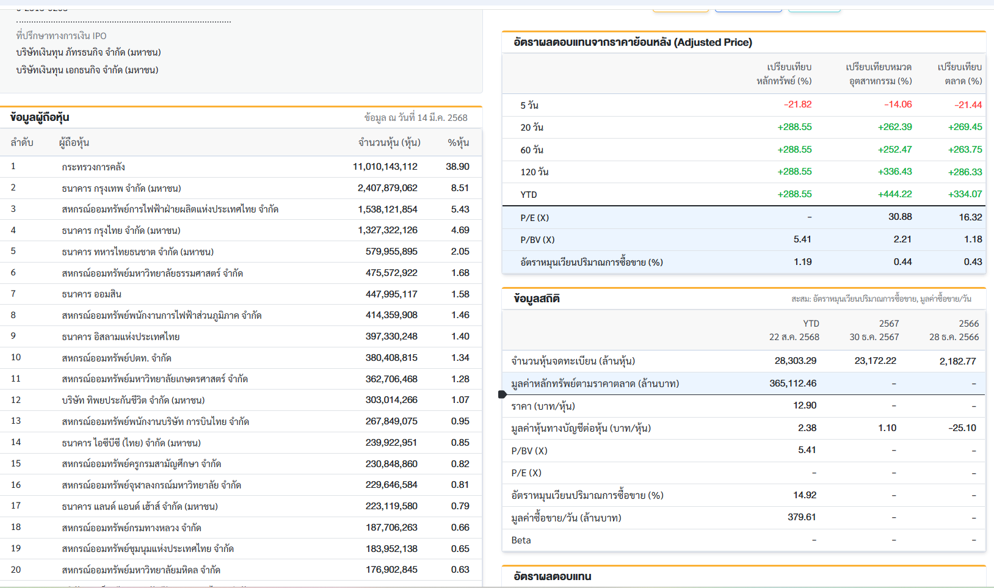
Task: Click column header '%หุ้น'
Action: (458, 143)
